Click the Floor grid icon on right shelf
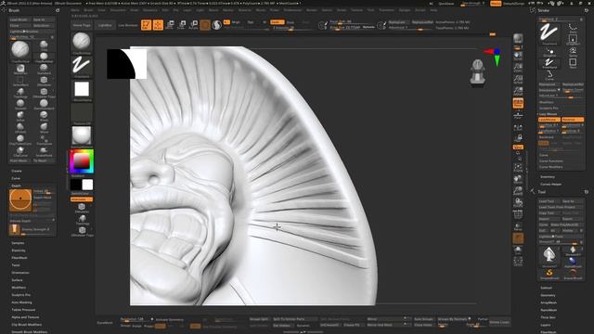 click(518, 114)
